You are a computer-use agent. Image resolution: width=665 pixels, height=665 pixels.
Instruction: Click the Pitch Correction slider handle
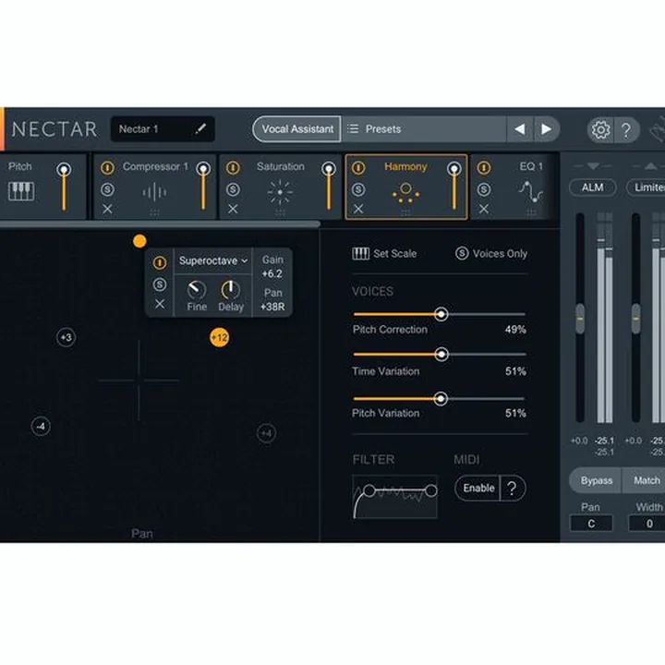click(x=441, y=314)
